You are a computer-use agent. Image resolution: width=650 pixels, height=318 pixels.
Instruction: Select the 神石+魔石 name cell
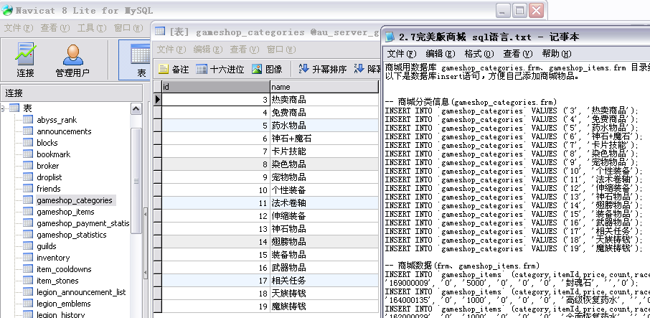(323, 139)
